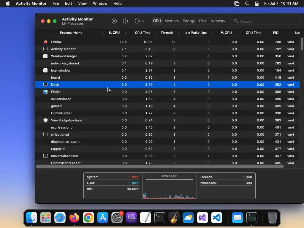The height and width of the screenshot is (228, 304).
Task: Open the Trash in the Dock
Action: coord(272,218)
